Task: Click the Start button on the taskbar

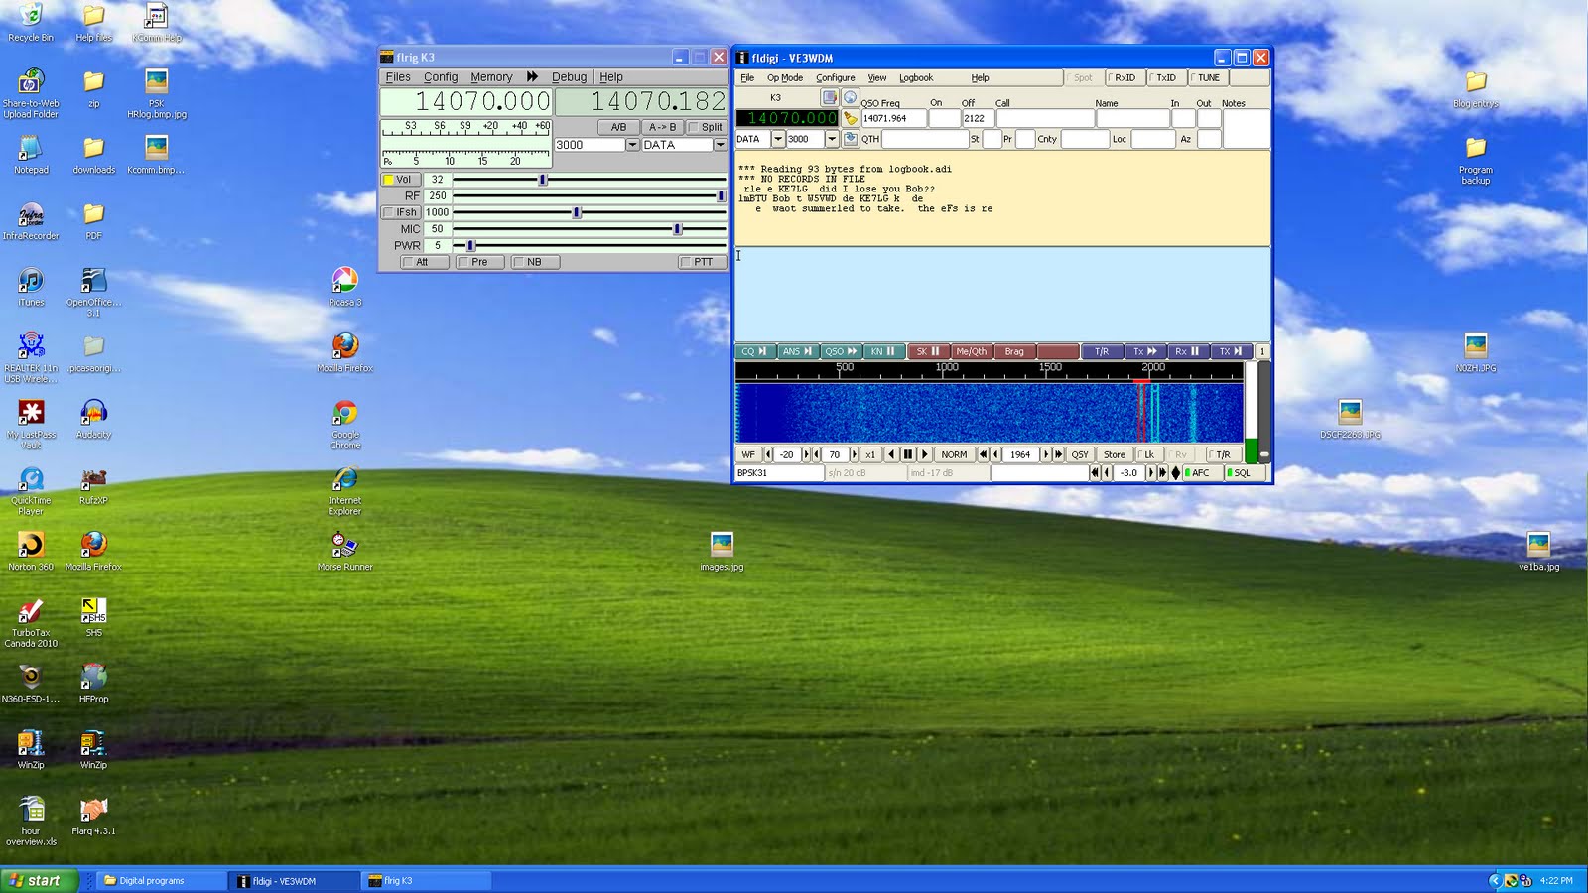Action: [39, 880]
